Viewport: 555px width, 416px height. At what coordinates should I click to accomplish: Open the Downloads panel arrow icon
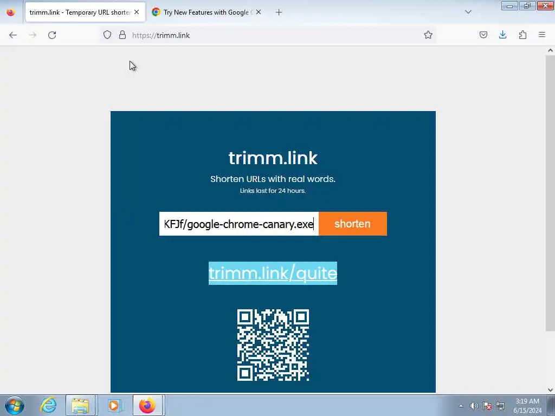502,35
